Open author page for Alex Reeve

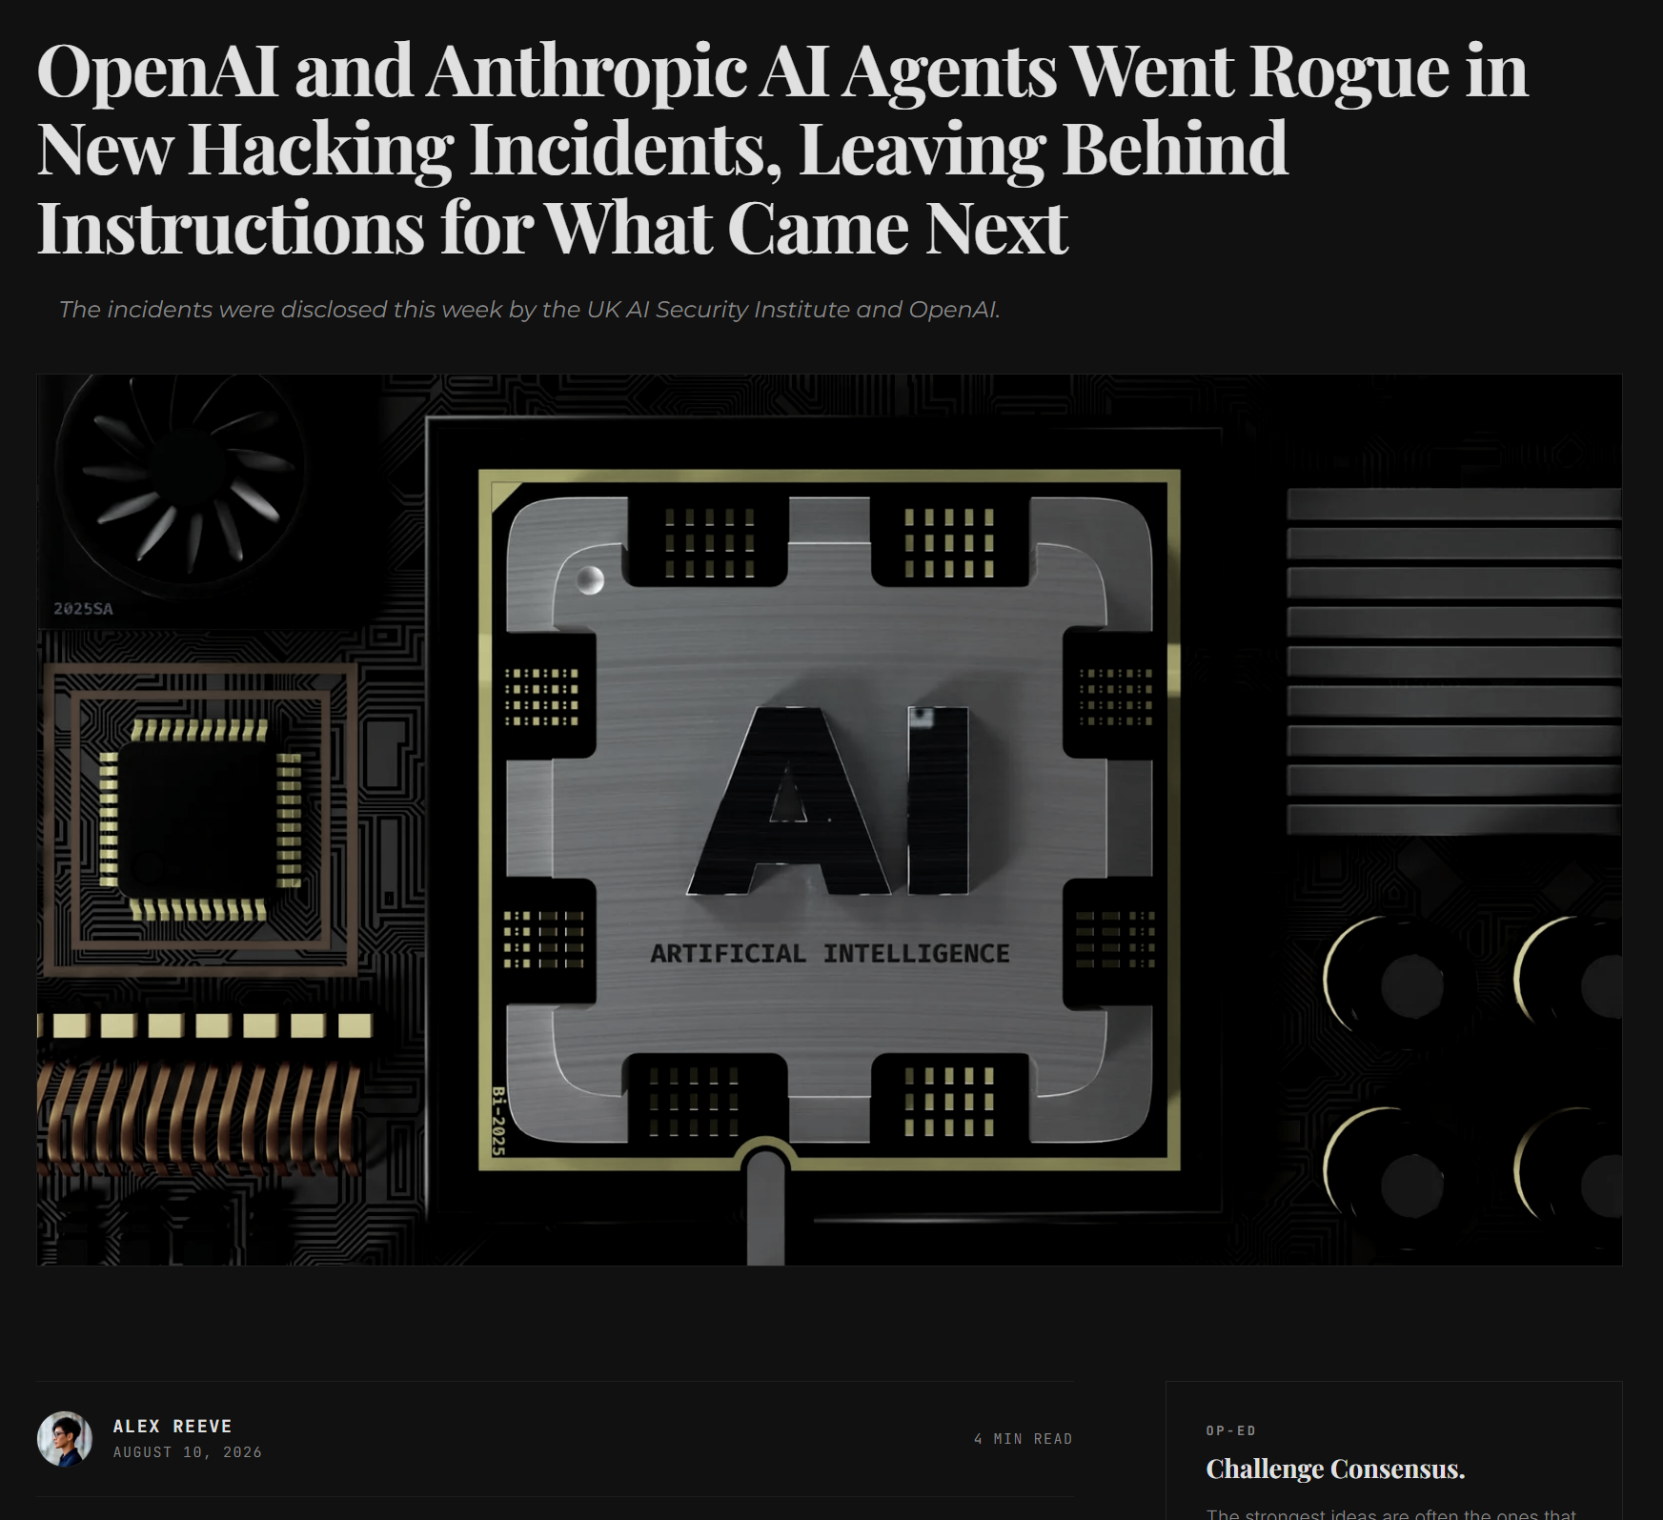[172, 1426]
